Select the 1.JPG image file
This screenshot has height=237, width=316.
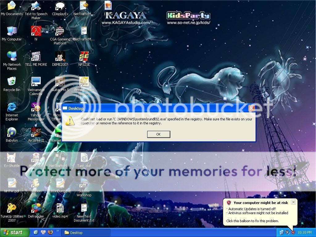108,8
